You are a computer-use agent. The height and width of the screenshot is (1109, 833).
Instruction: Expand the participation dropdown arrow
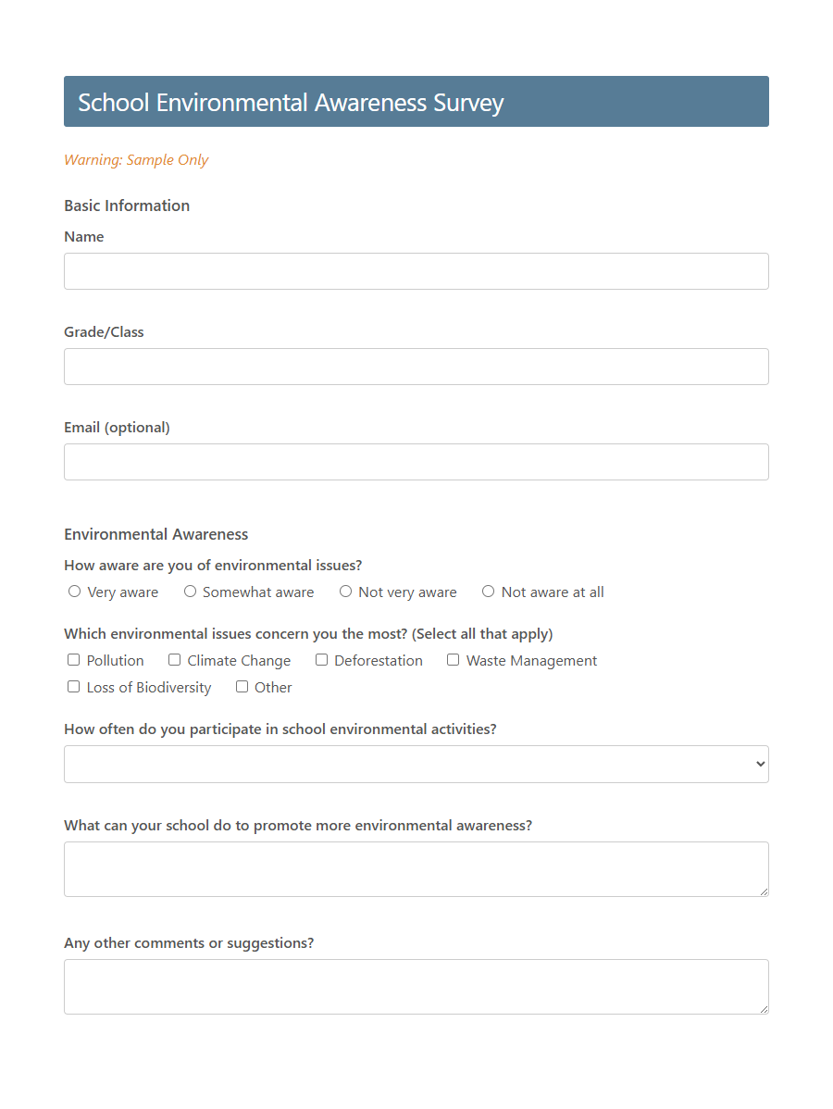click(756, 763)
